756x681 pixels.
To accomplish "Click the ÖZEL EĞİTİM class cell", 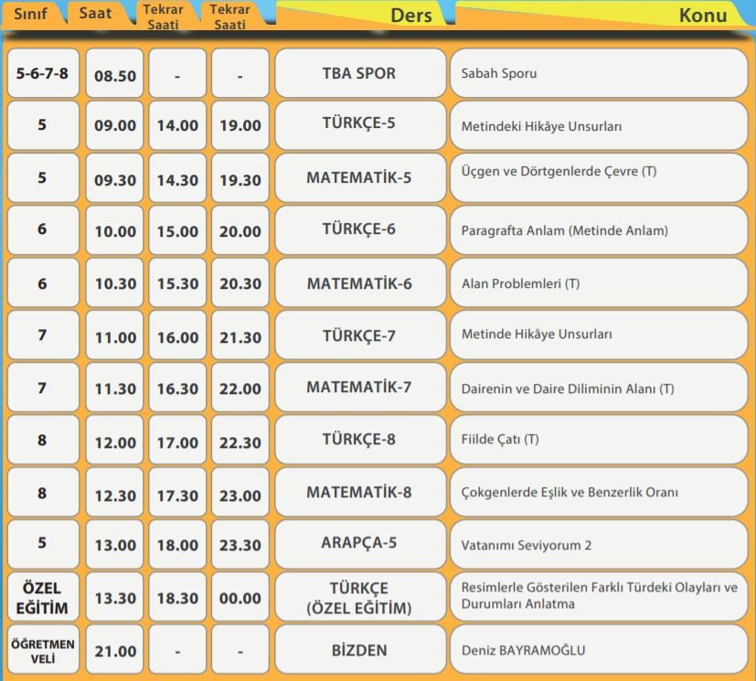I will 43,597.
